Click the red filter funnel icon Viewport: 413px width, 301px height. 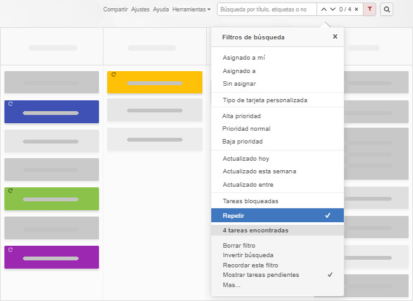coord(369,10)
